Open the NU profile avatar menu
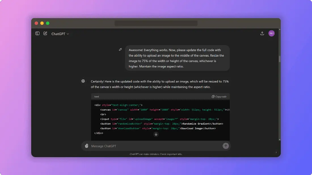Screen dimensions: 312x175 pyautogui.click(x=271, y=33)
